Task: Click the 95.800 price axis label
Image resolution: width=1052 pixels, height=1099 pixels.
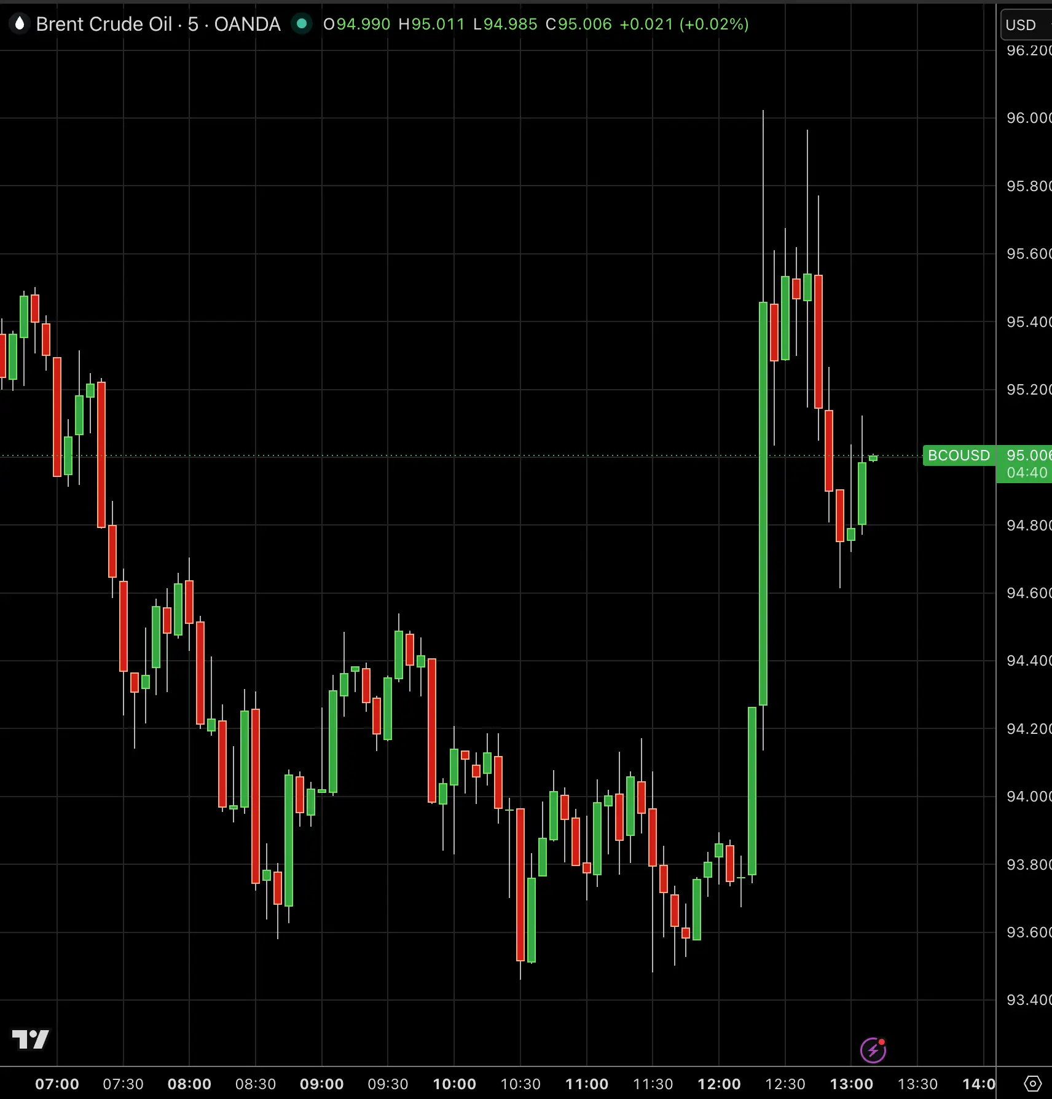Action: (x=1029, y=186)
